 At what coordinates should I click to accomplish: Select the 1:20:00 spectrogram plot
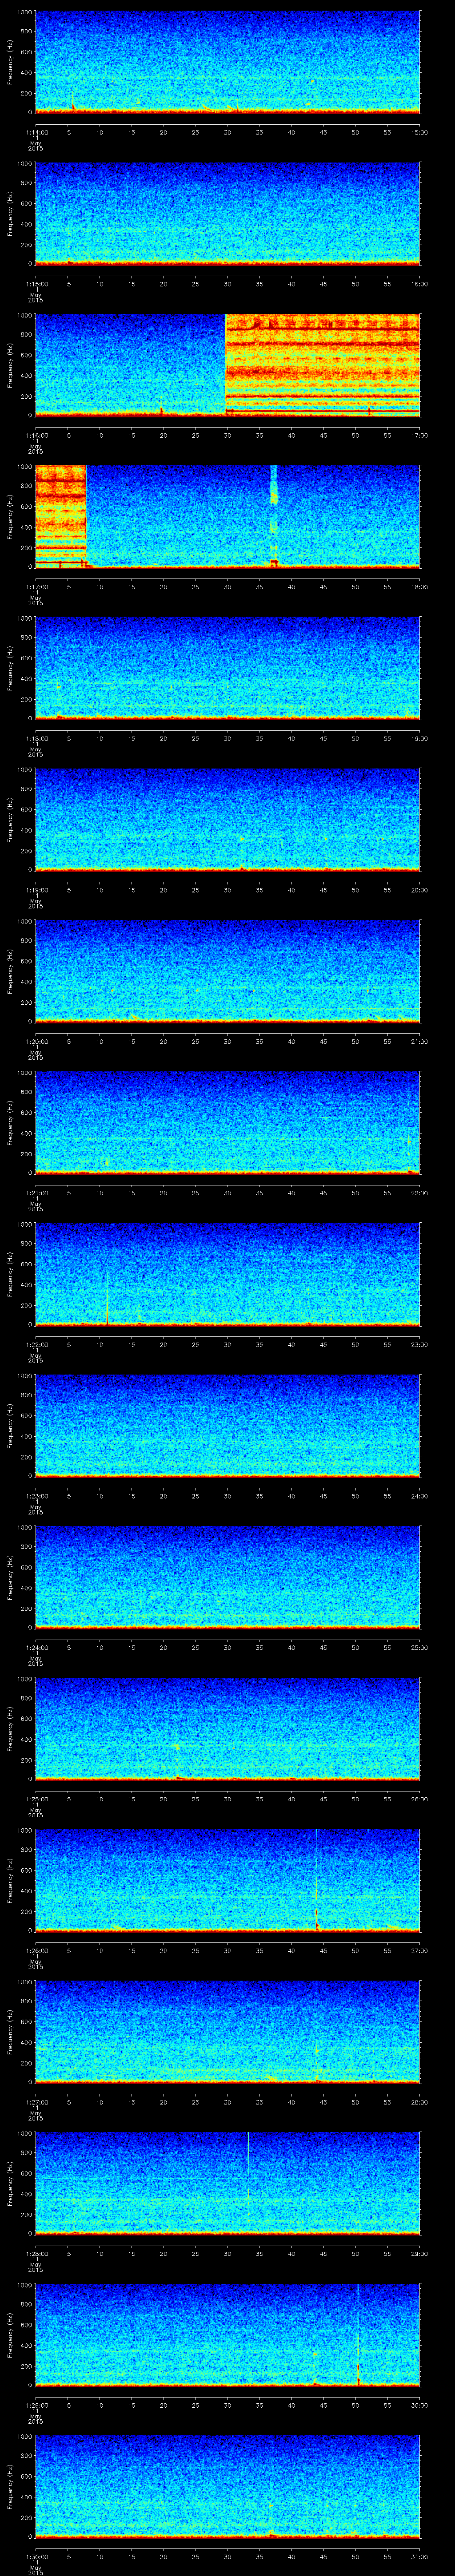pos(228,971)
